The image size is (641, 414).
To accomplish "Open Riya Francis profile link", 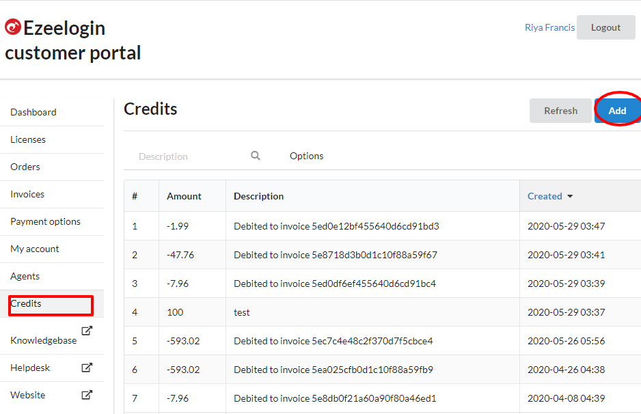I will (x=550, y=27).
